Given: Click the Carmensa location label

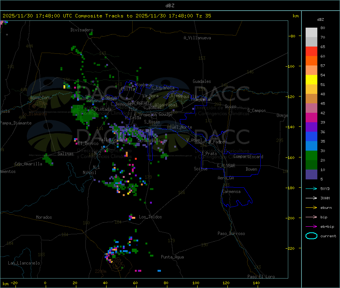Looking at the screenshot, I should 231,191.
